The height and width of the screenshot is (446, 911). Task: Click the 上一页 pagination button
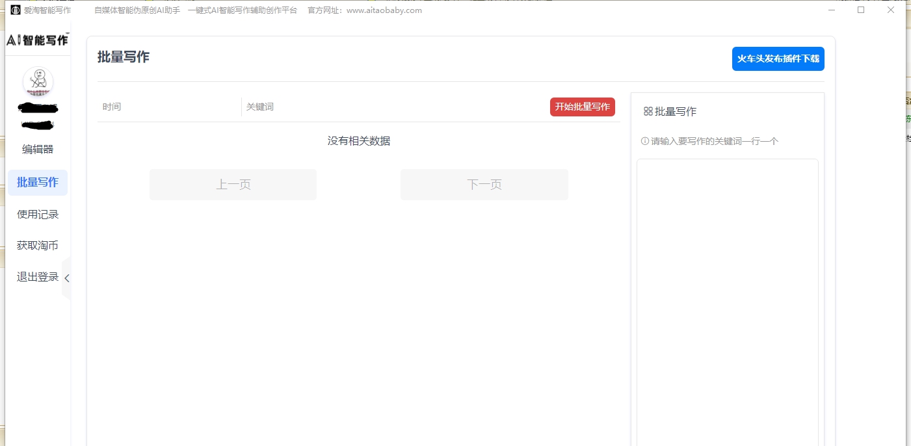[x=233, y=185]
